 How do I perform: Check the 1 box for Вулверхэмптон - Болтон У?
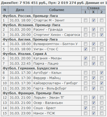(x=85, y=44)
